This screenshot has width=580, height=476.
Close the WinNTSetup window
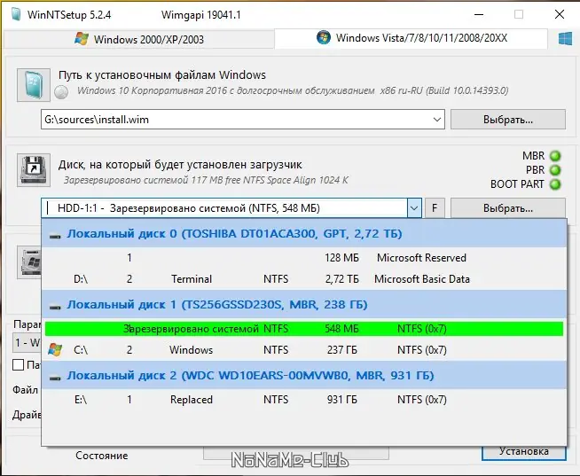[x=560, y=14]
